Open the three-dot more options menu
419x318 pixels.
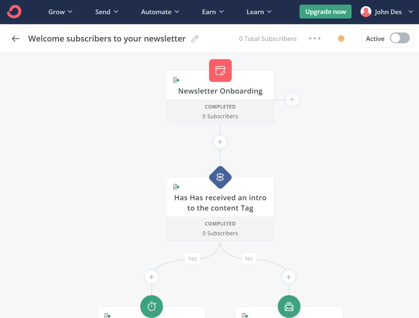(x=315, y=38)
